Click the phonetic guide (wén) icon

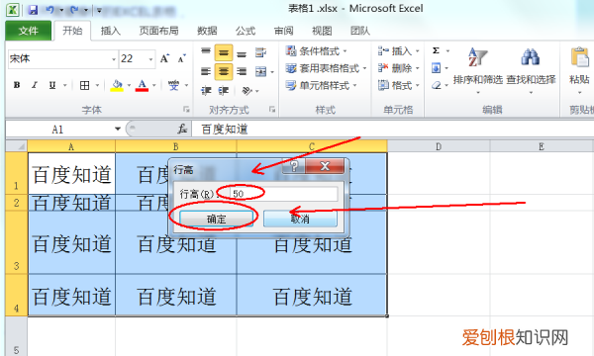(173, 85)
